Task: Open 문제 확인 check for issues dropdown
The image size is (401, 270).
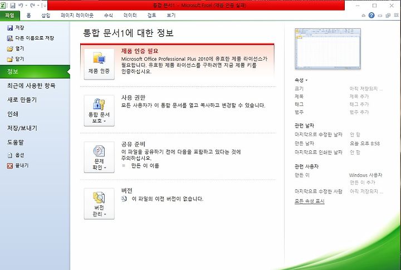Action: tap(99, 157)
